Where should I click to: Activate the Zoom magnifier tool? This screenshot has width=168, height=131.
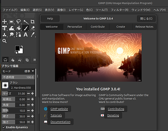(4, 41)
